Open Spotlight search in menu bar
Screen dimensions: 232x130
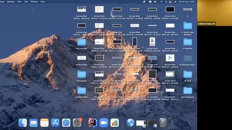pyautogui.click(x=166, y=1)
